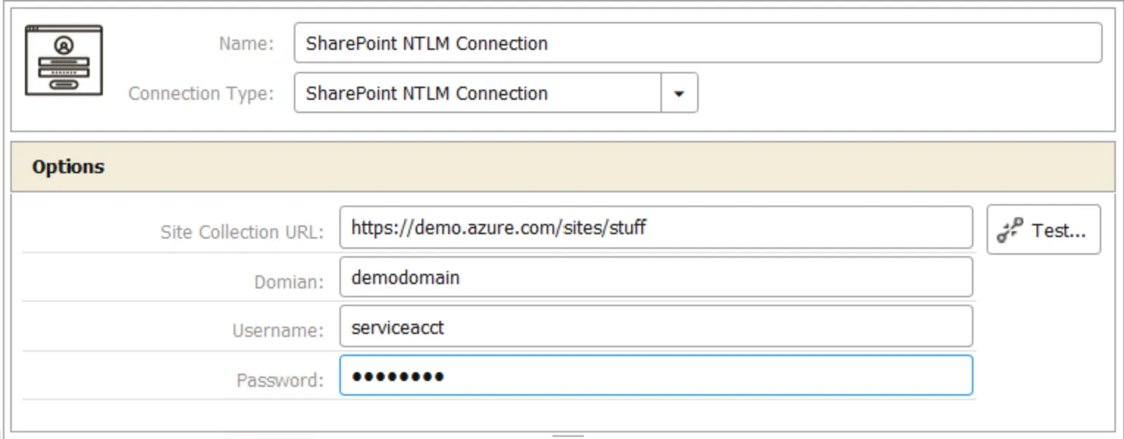The width and height of the screenshot is (1124, 439).
Task: Select the Connection Type combo box field
Action: [x=496, y=93]
